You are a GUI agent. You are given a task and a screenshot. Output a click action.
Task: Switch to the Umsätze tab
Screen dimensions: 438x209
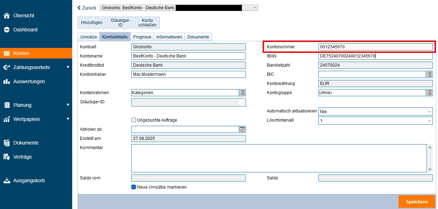click(x=89, y=37)
